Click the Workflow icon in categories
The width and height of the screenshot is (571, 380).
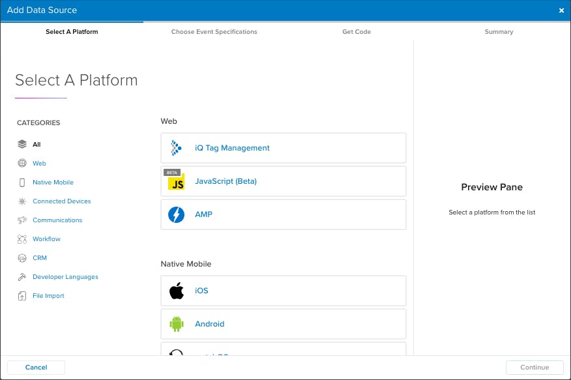tap(22, 239)
